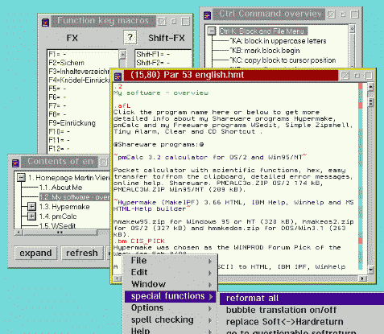Click the Contents horizontal scrollbar left arrow
Image resolution: width=384 pixels, height=334 pixels.
pos(19,233)
